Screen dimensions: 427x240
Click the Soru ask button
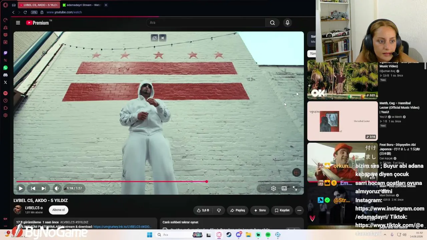[x=260, y=210]
